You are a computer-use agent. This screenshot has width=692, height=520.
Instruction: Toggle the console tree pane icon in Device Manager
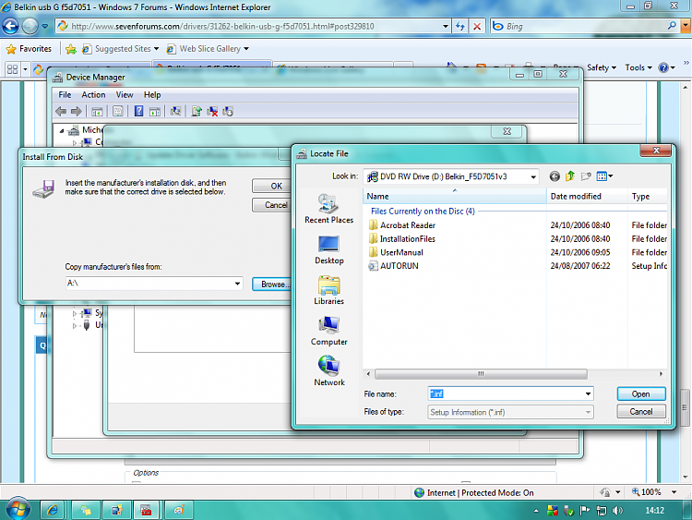coord(97,112)
